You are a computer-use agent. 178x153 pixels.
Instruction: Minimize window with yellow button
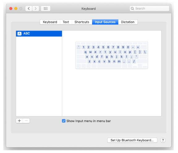pos(16,9)
